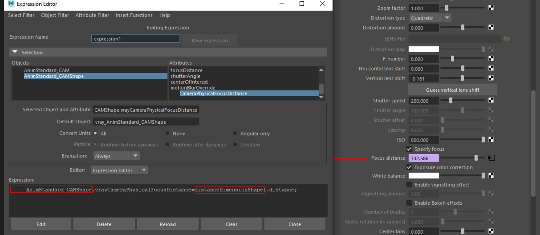Select centerOfInterest attribute
The height and width of the screenshot is (235, 540).
tap(189, 82)
